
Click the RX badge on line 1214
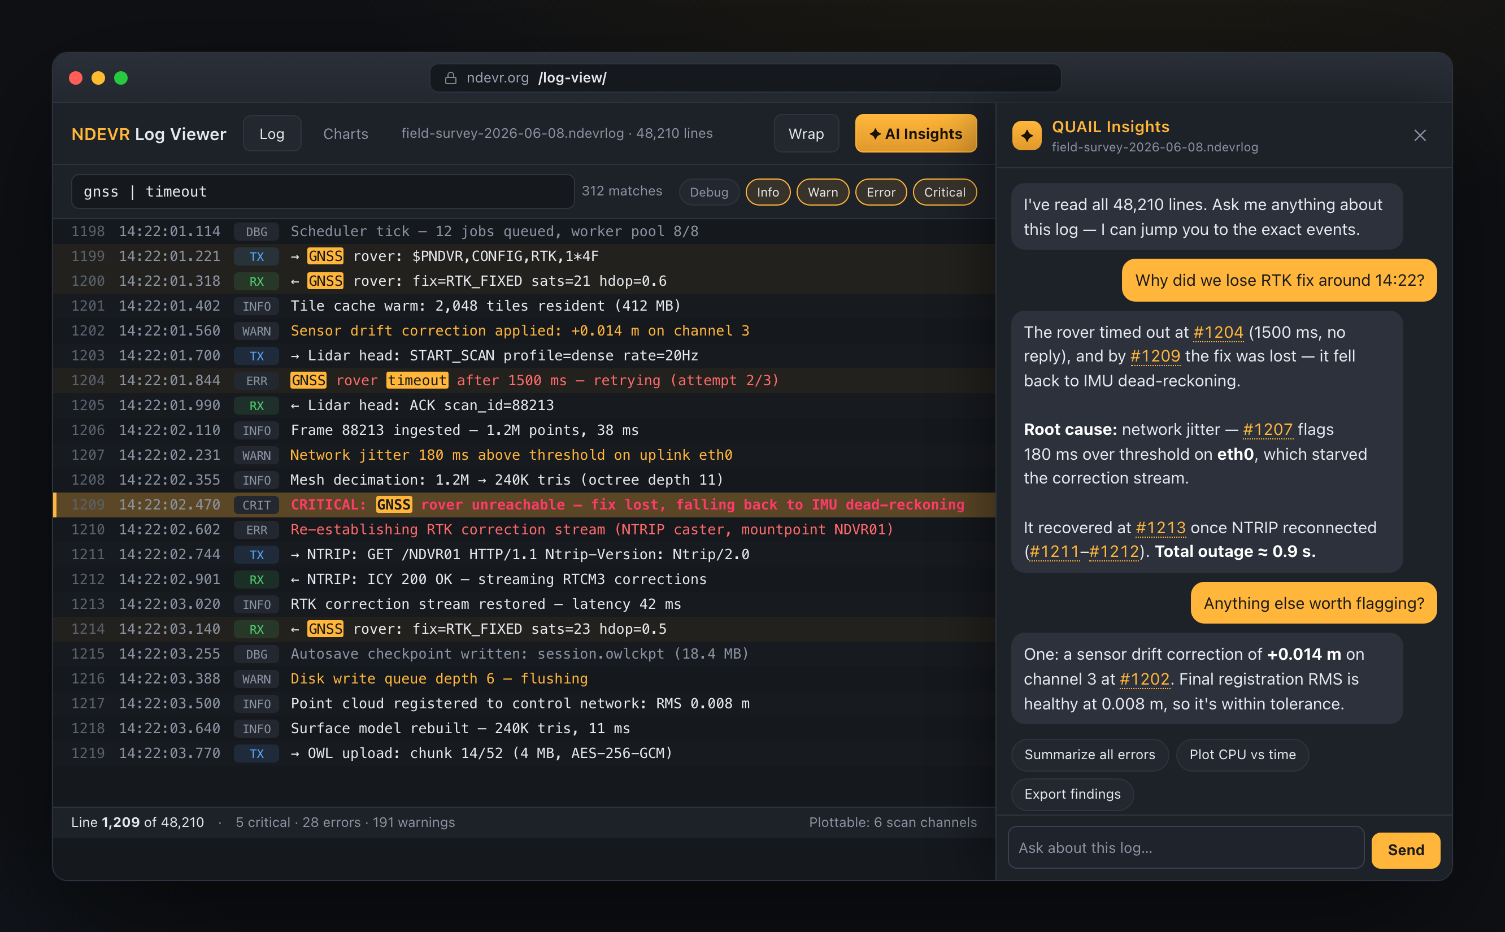(256, 629)
